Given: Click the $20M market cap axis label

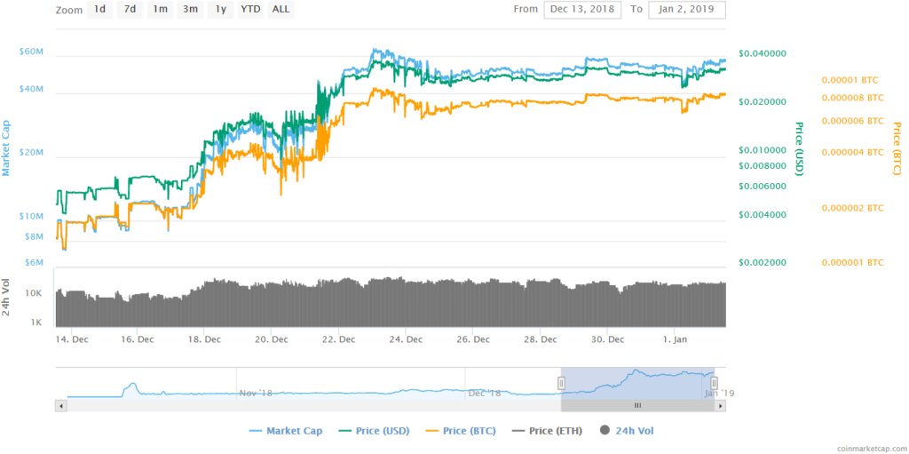Looking at the screenshot, I should [x=31, y=153].
